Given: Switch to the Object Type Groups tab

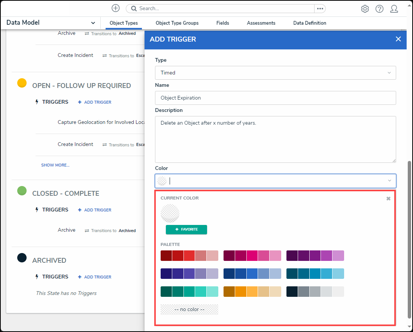Looking at the screenshot, I should 177,23.
